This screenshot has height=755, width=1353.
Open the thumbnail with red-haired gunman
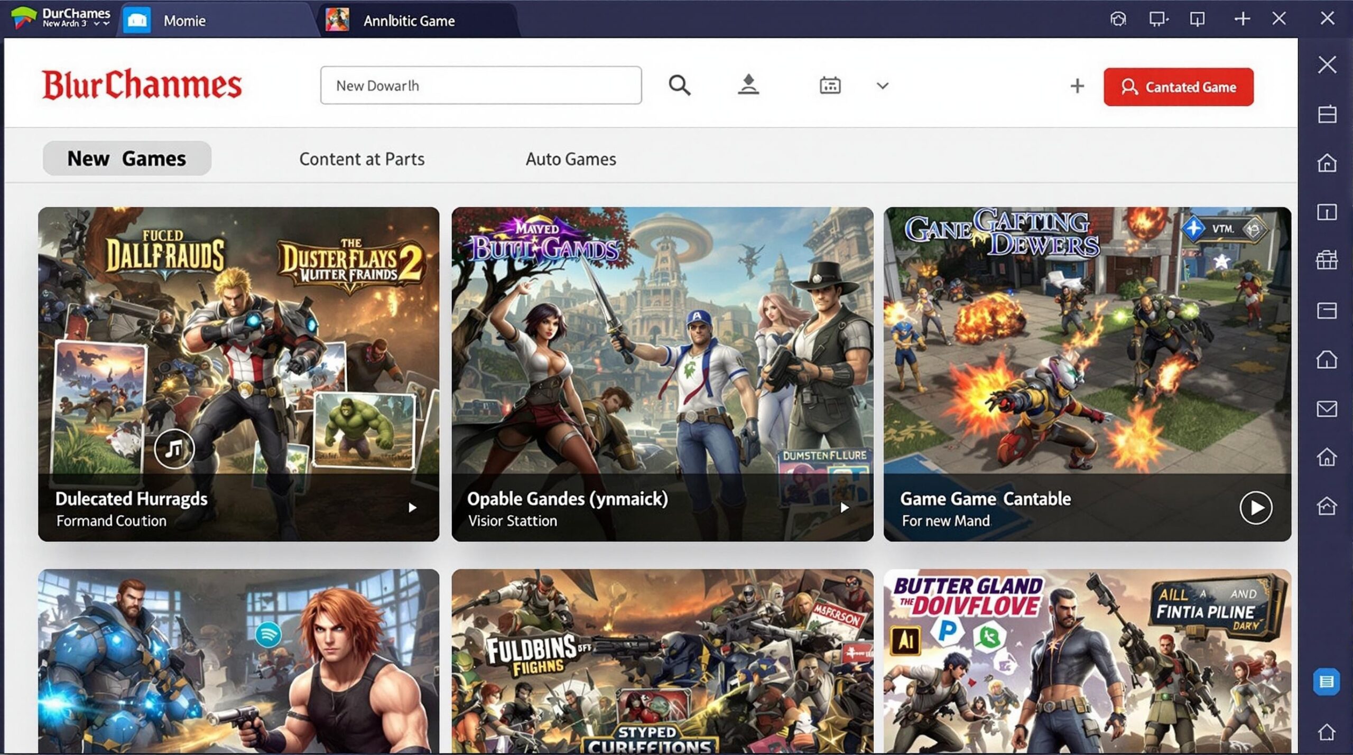[238, 661]
